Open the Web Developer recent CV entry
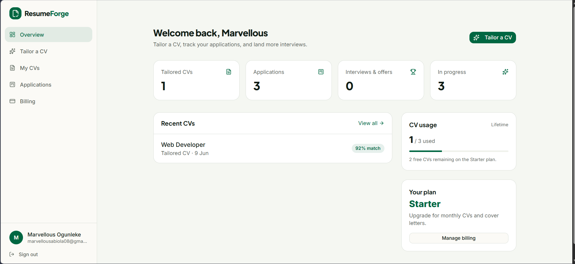Screen dimensions: 575x264 pos(273,149)
